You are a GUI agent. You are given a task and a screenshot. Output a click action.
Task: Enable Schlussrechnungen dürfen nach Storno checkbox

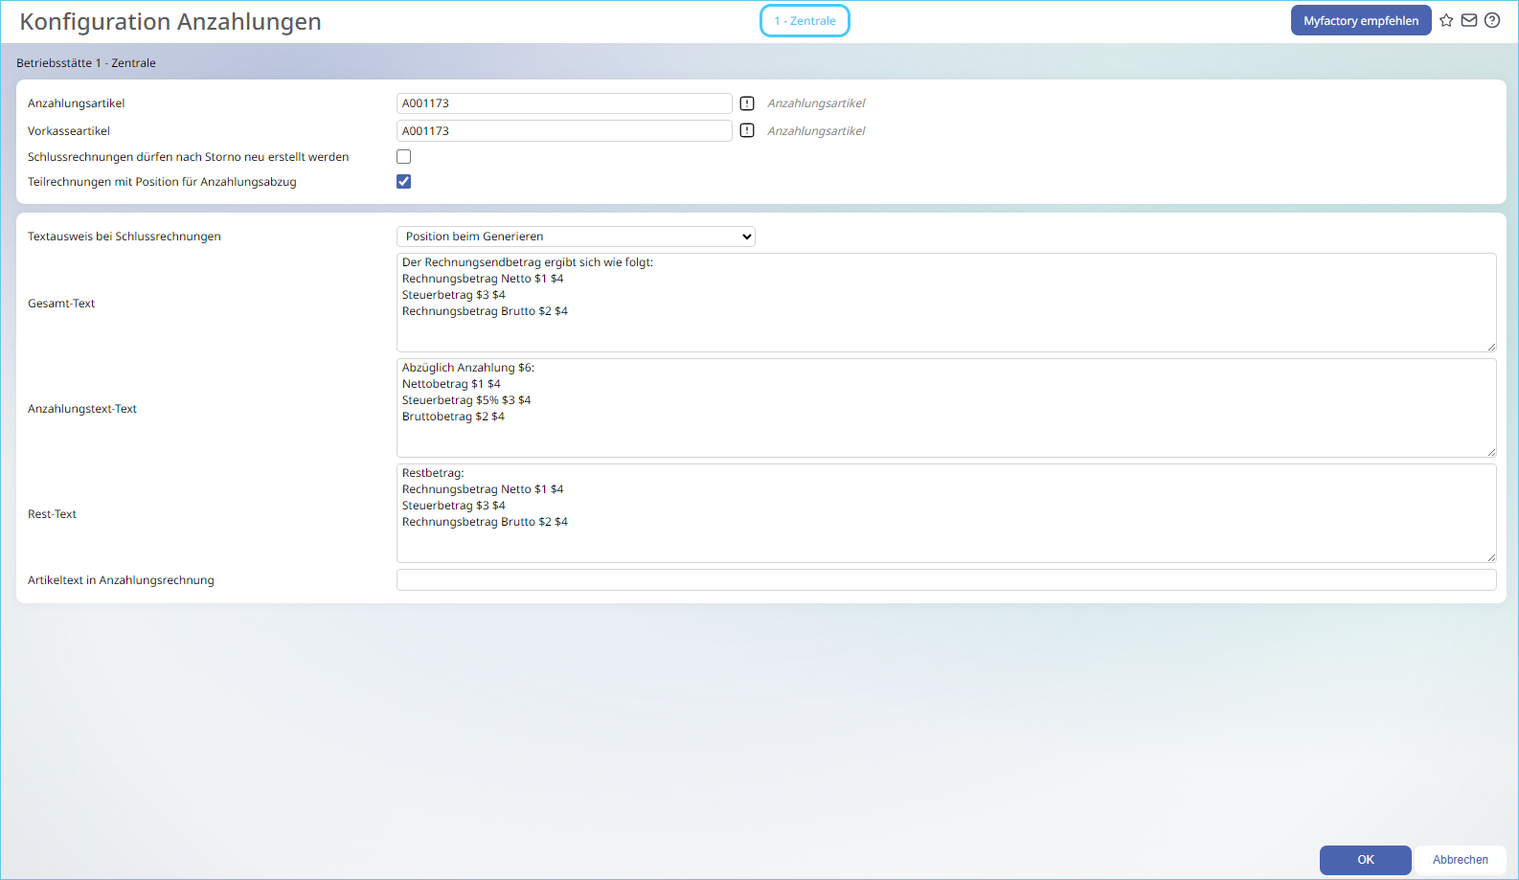(404, 157)
